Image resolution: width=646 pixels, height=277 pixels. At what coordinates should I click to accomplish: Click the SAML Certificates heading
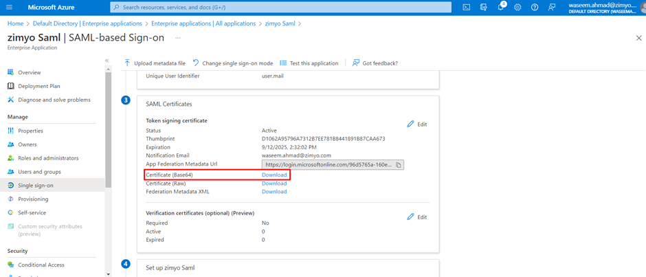coord(169,104)
